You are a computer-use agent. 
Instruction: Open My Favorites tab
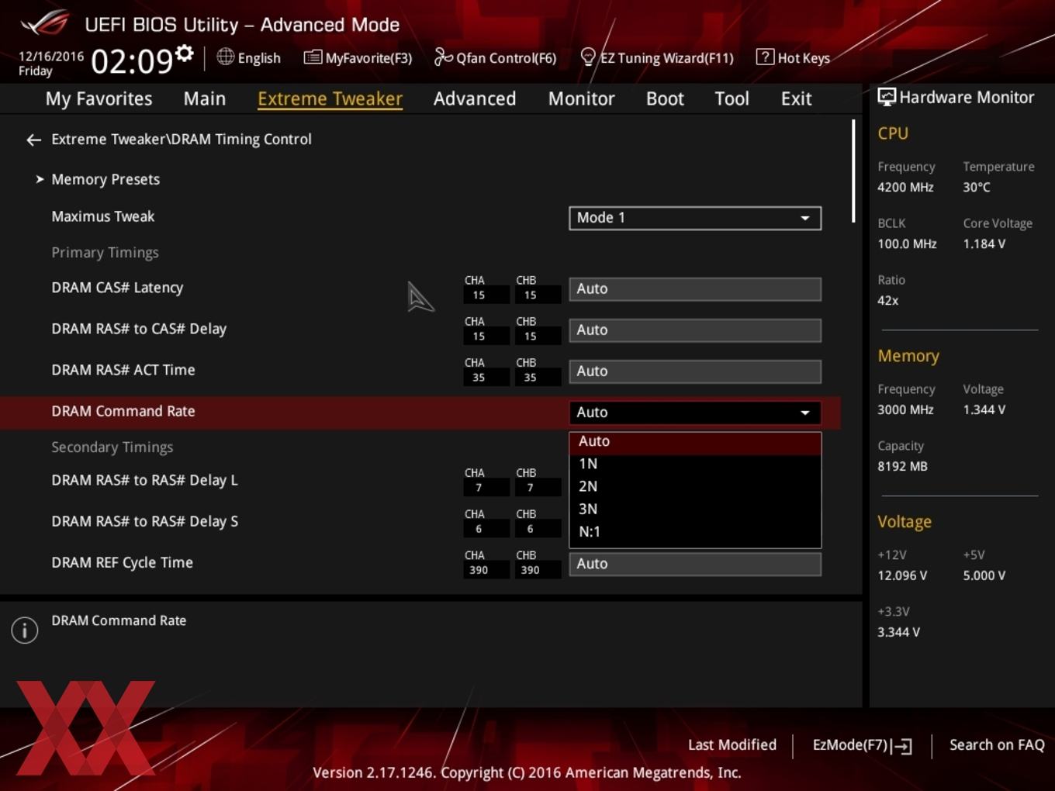(99, 98)
